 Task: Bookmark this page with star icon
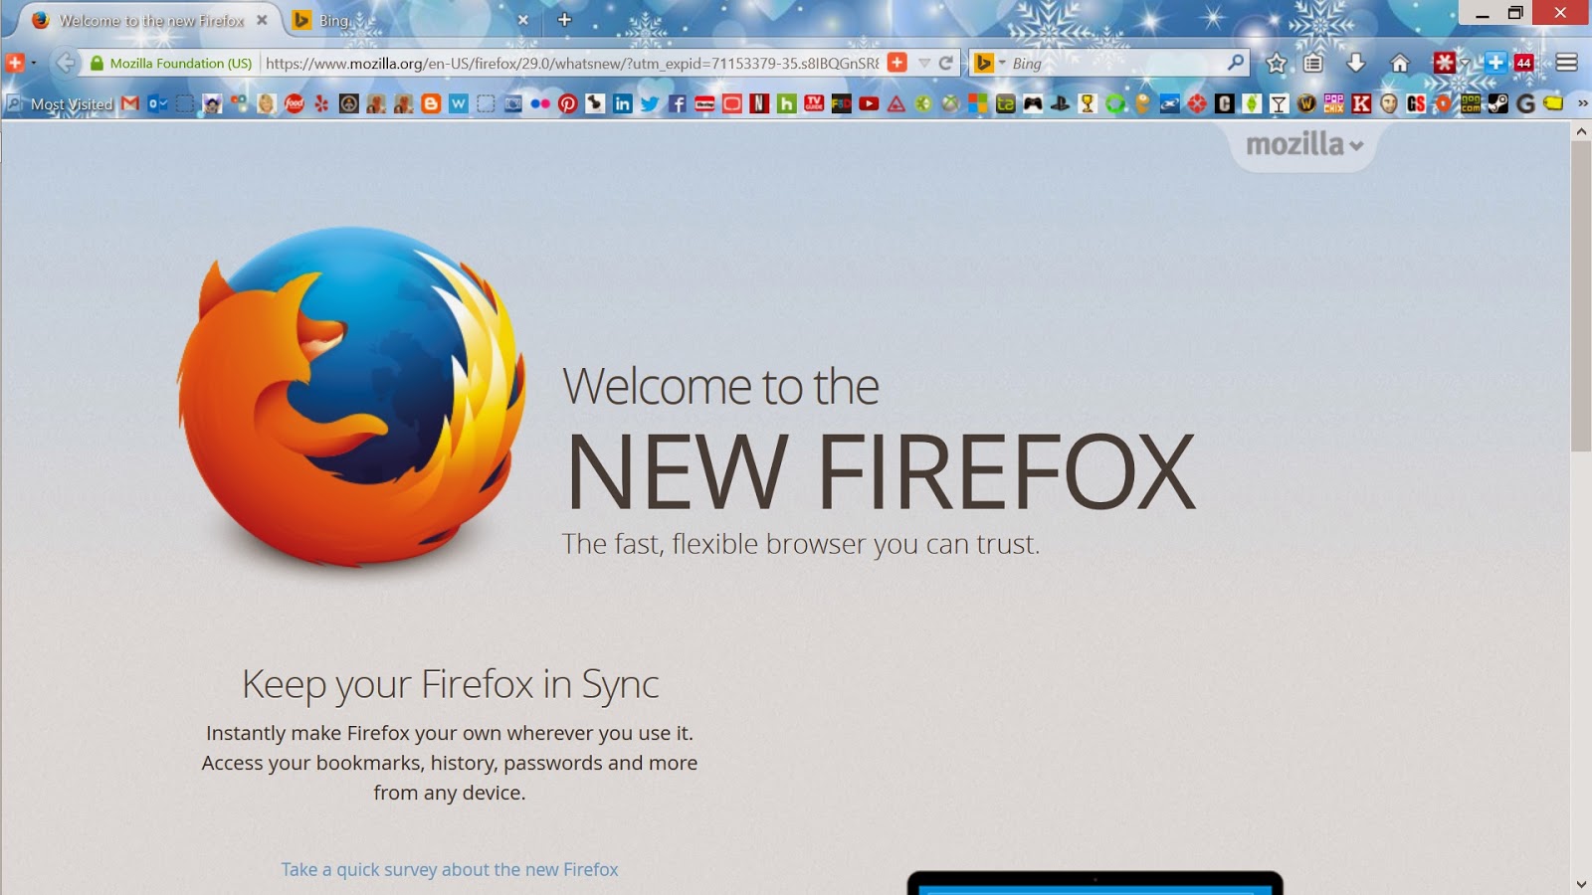[x=1277, y=63]
